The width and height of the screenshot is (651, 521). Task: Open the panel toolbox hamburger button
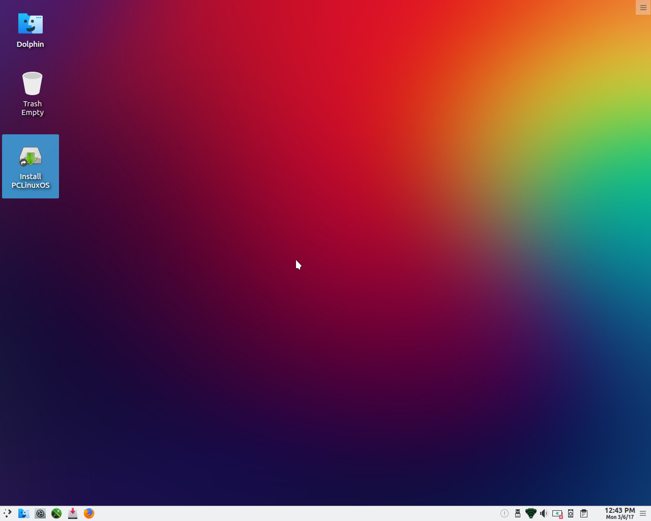643,513
